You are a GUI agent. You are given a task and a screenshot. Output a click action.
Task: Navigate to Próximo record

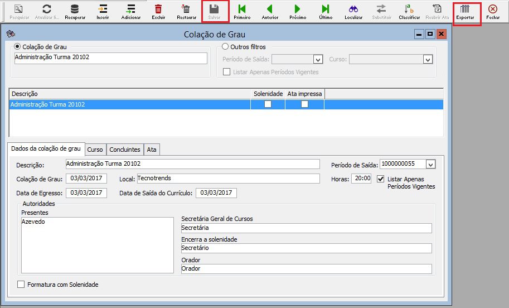[297, 9]
